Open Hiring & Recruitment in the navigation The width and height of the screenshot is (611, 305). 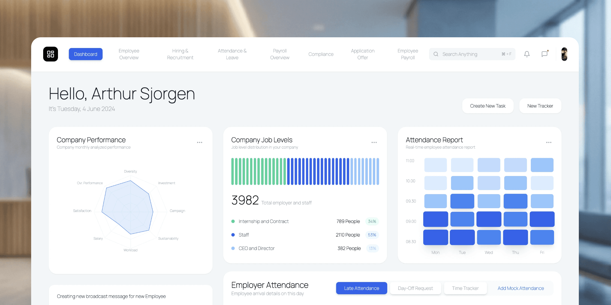(180, 54)
